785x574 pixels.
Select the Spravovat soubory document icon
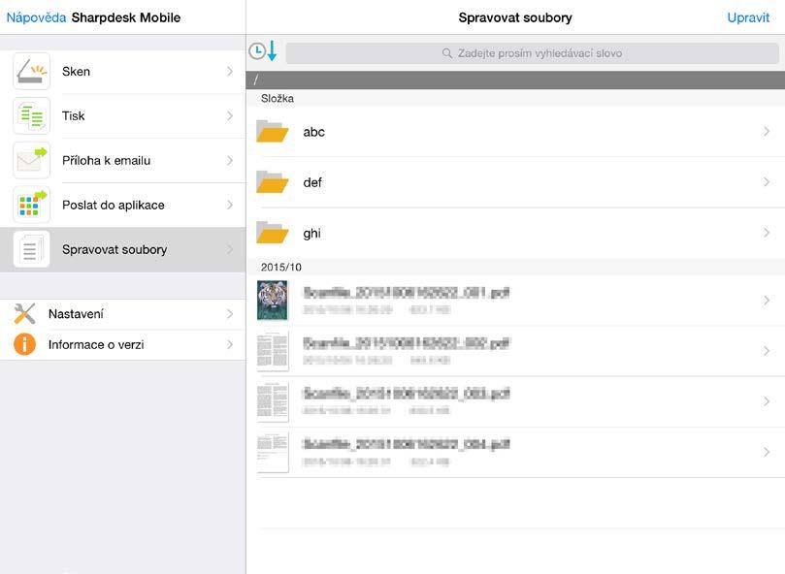click(32, 249)
